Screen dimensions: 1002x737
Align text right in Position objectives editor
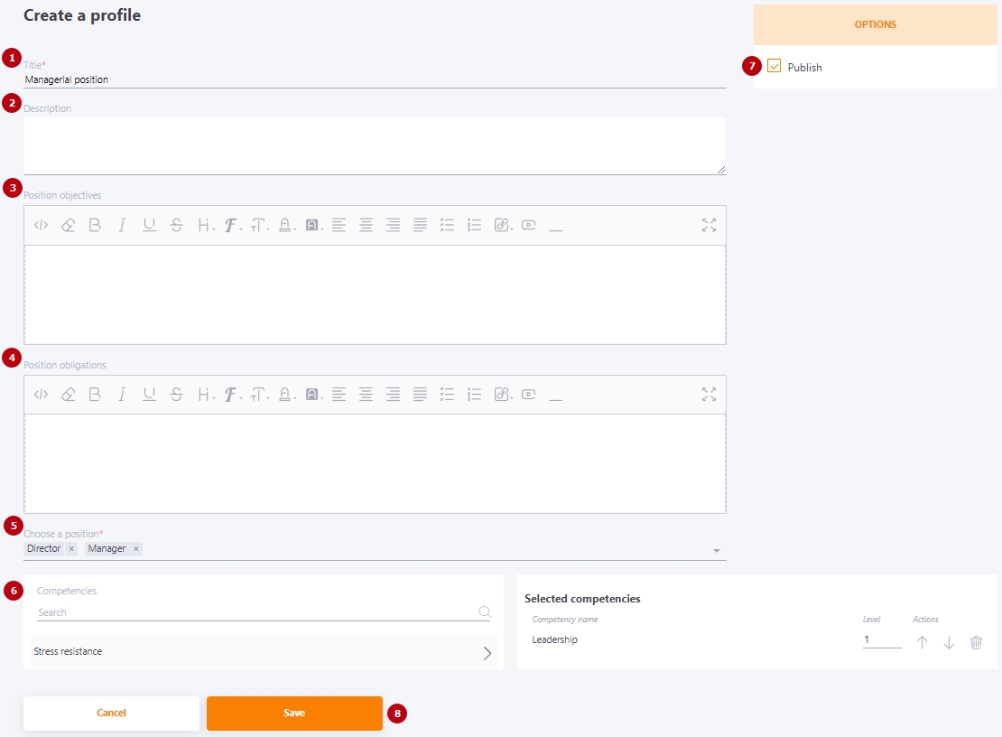[393, 225]
